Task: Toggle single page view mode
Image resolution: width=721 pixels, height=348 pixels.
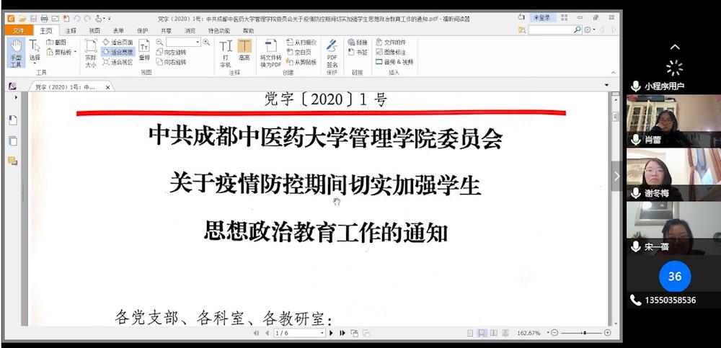Action: [x=470, y=333]
